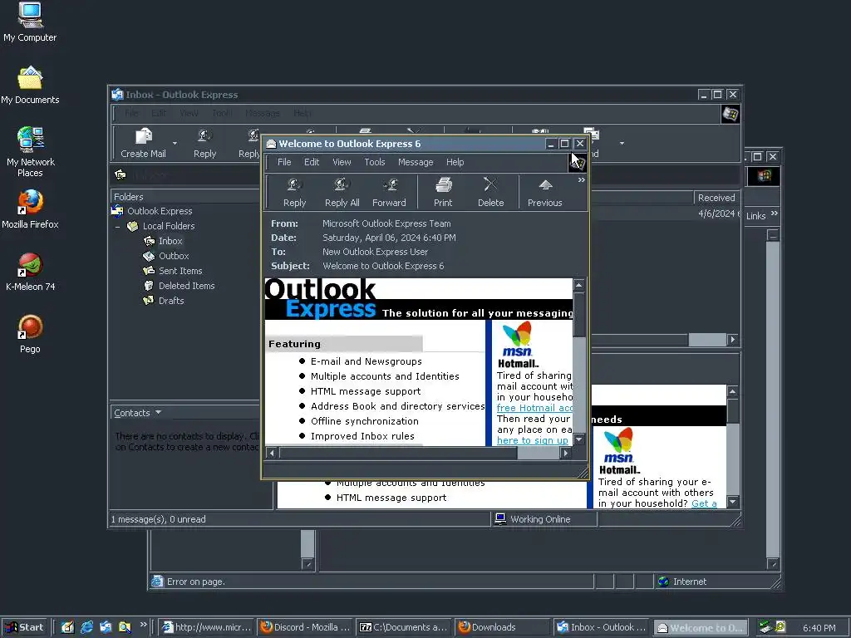This screenshot has width=851, height=638.
Task: Open My Network Places desktop icon
Action: coord(30,152)
